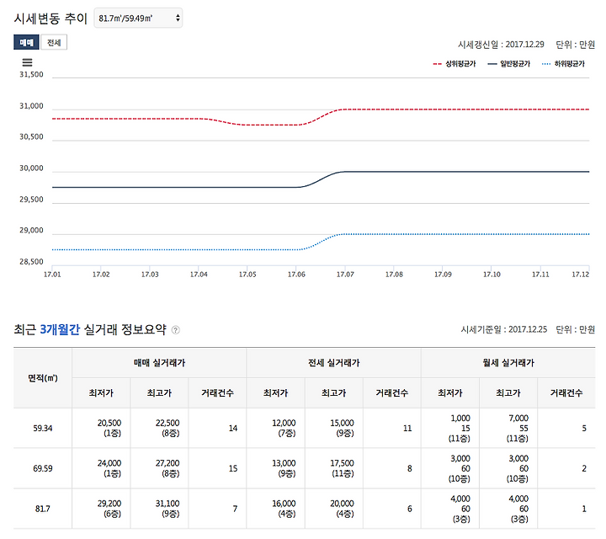Click the 30,000 y-axis label

(31, 168)
